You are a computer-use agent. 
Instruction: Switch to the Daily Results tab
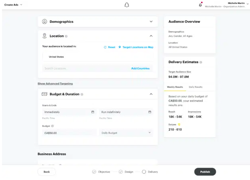coord(195,87)
